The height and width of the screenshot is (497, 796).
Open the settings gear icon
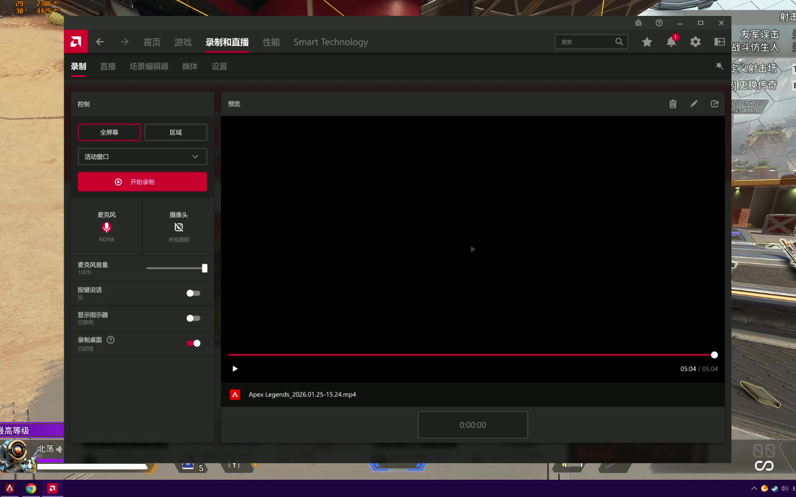(x=695, y=42)
